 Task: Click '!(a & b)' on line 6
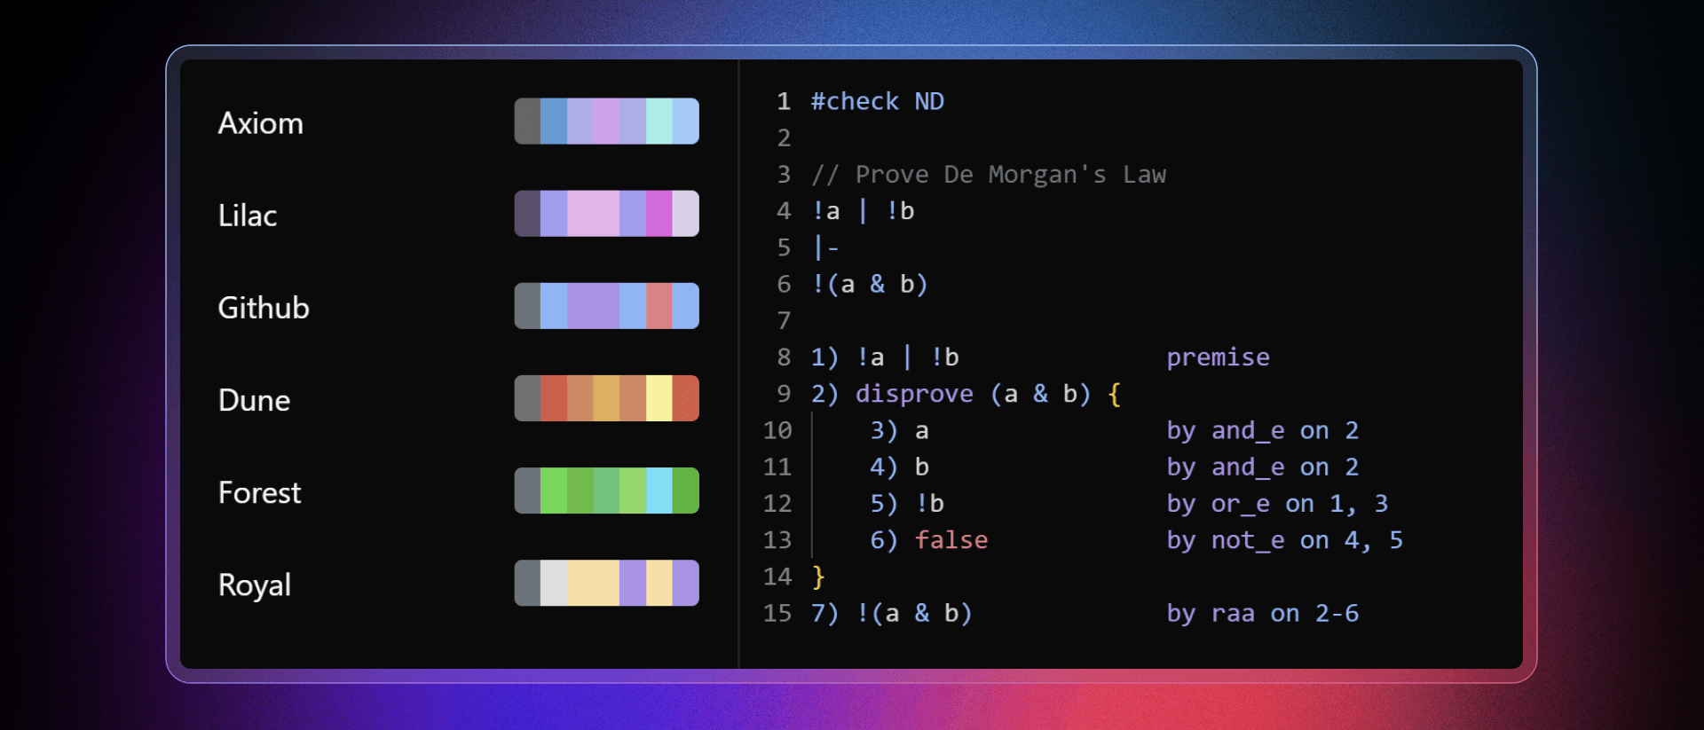871,284
